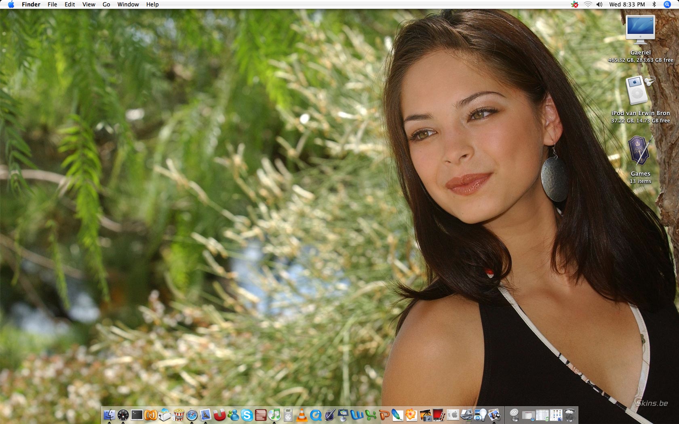Image resolution: width=679 pixels, height=424 pixels.
Task: Select the Gaeriel hard drive icon
Action: (x=640, y=30)
